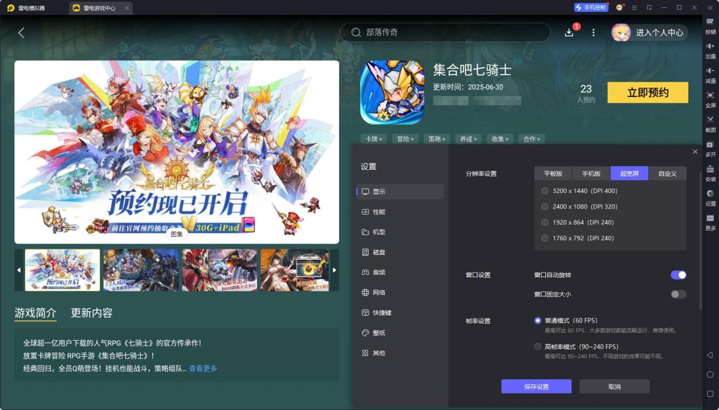Select 普通模式 (60 FPS) radio
Screen dimensions: 719x410
[538, 320]
